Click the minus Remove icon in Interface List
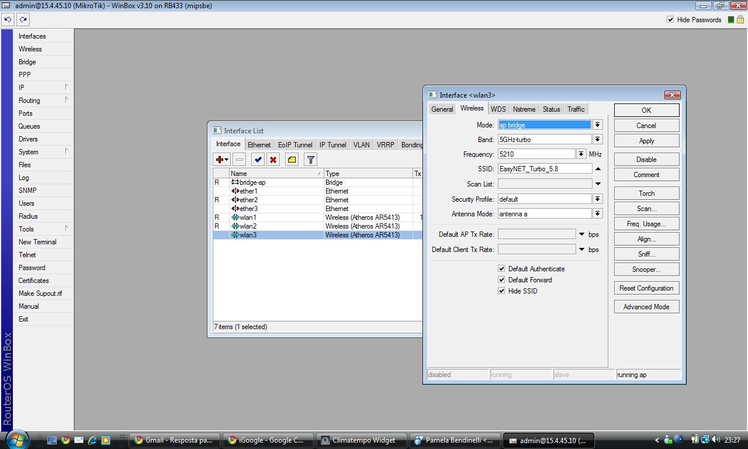748x449 pixels. tap(239, 159)
